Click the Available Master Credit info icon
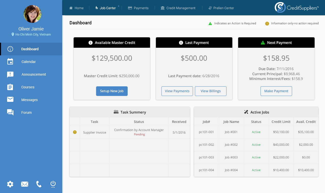This screenshot has height=193, width=325. pos(90,43)
